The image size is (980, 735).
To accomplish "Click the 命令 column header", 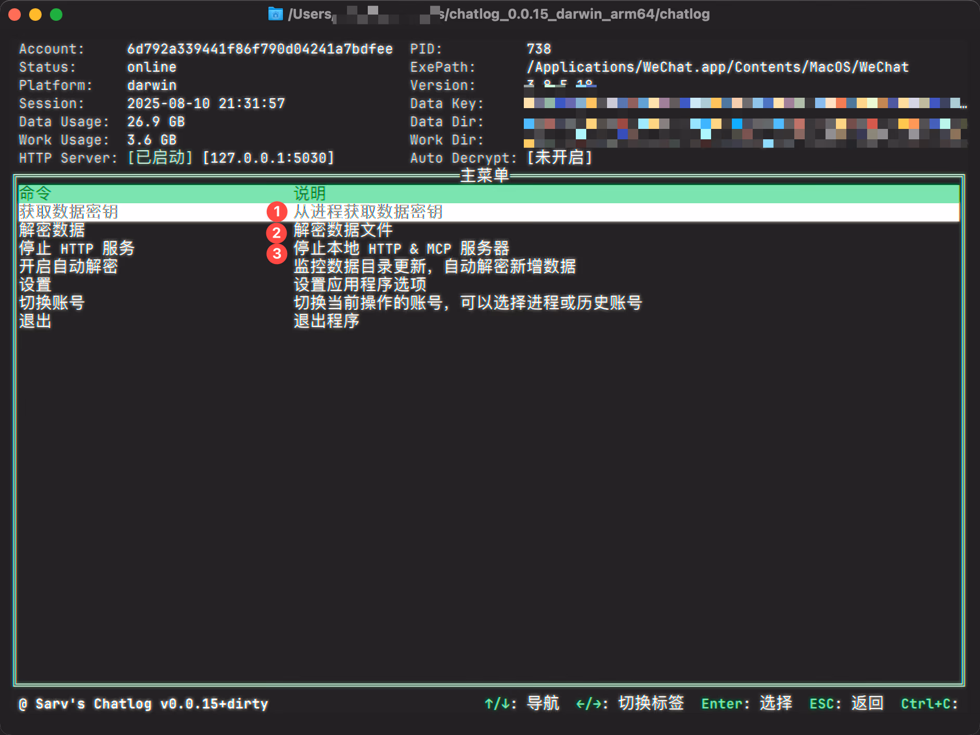I will click(35, 193).
